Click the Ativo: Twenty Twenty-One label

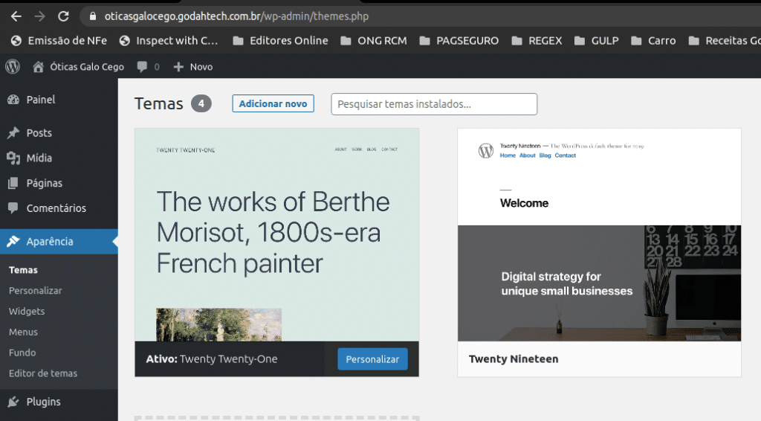pos(212,359)
